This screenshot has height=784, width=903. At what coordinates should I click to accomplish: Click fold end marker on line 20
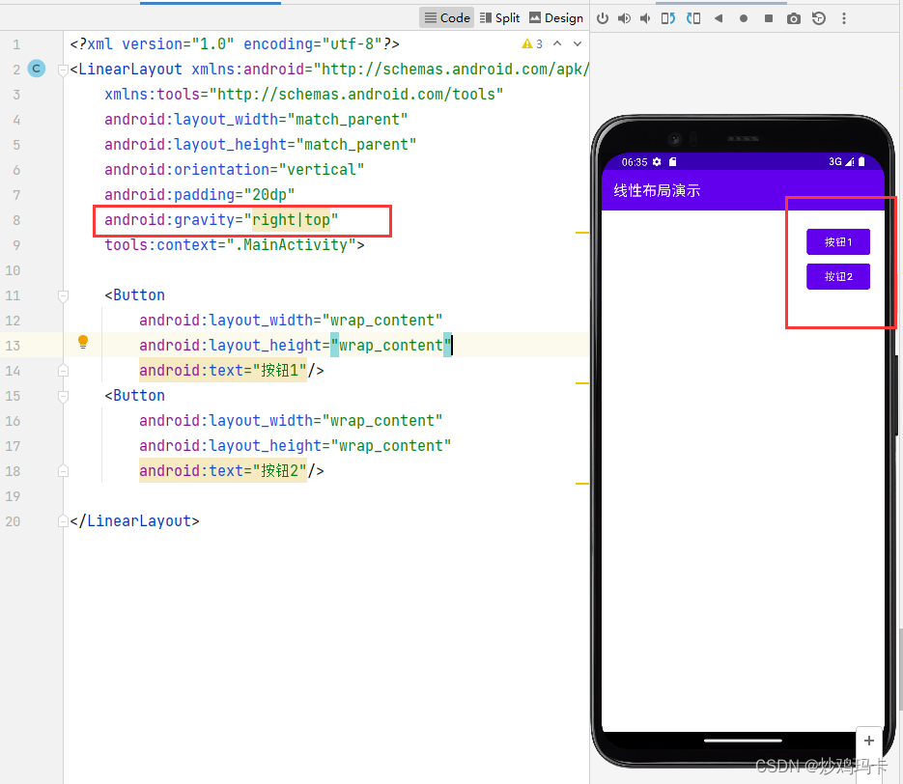(64, 521)
